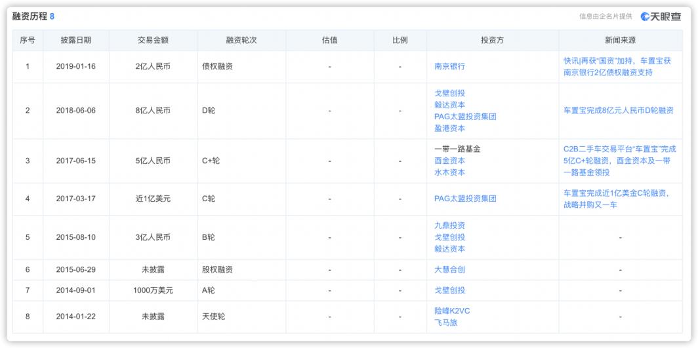Open 戈壁创投 link in A轮 row
Image resolution: width=698 pixels, height=348 pixels.
coord(449,290)
